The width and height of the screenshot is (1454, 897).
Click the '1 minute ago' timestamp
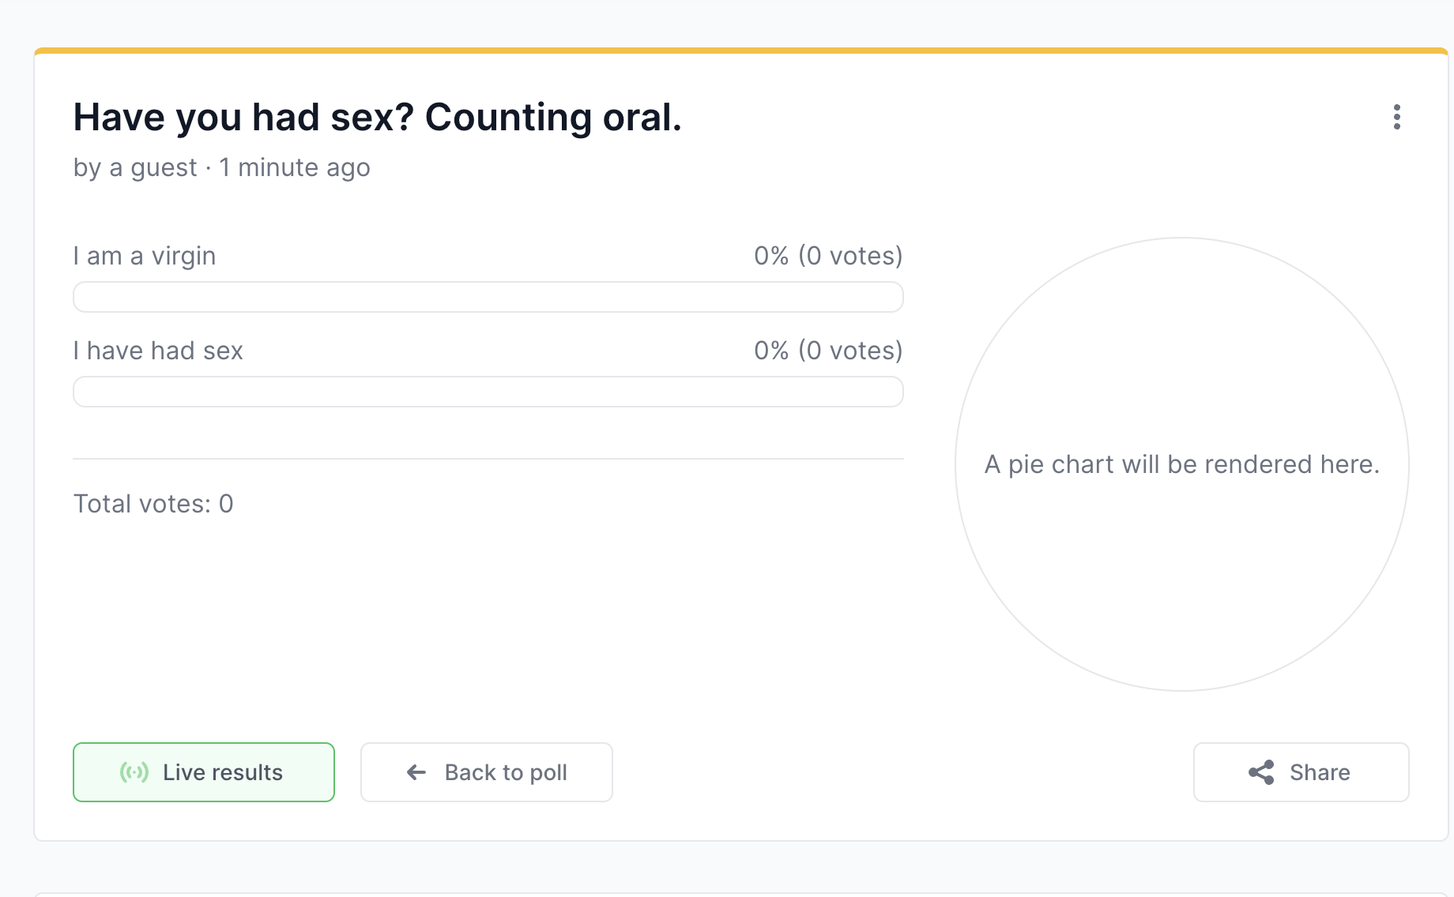coord(295,167)
